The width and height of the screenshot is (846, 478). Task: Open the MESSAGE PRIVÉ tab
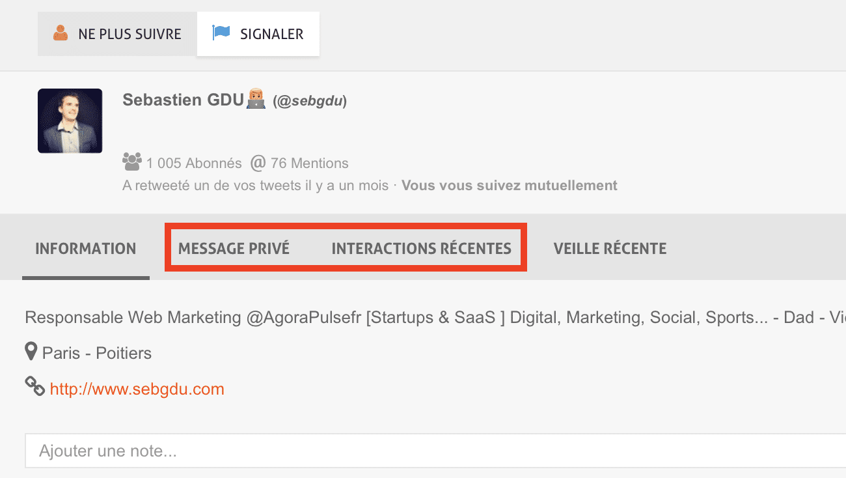234,249
